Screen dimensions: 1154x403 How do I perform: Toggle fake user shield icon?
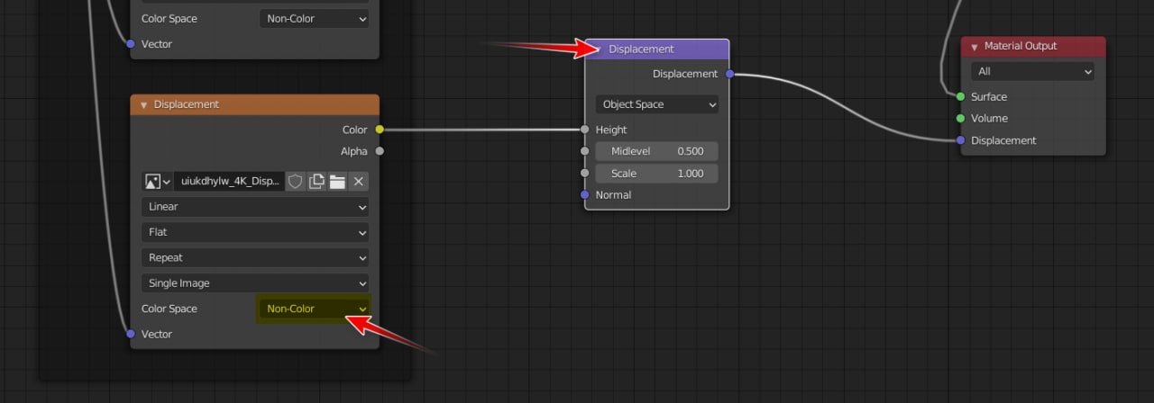pos(295,181)
